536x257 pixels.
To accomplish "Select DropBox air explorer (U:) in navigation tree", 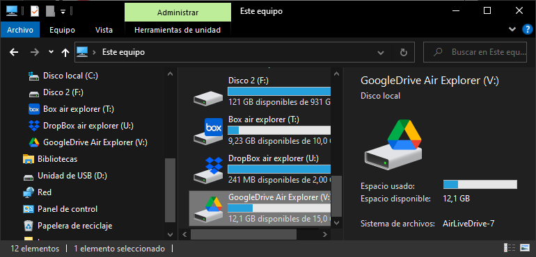I will [x=88, y=126].
